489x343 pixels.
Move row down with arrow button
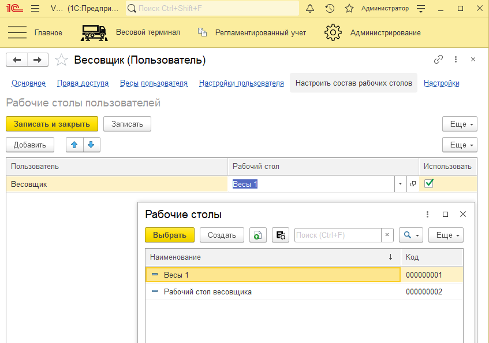91,145
